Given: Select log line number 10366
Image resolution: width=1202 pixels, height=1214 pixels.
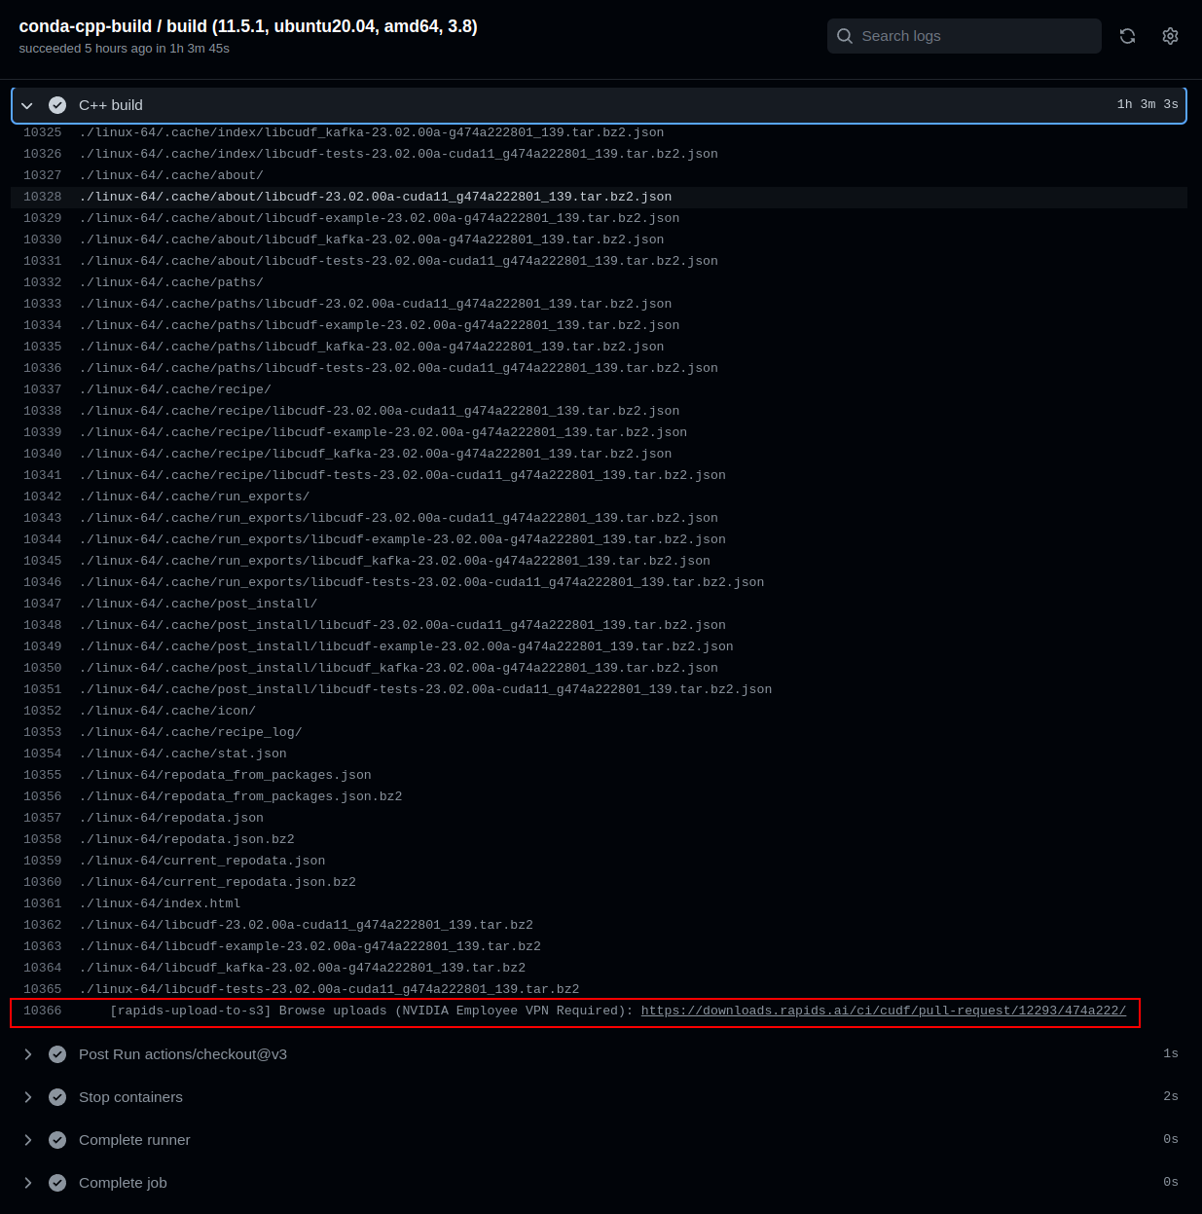Looking at the screenshot, I should pyautogui.click(x=42, y=1011).
